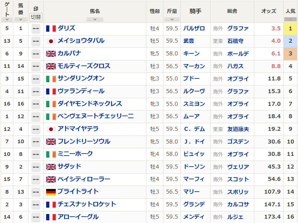The height and width of the screenshot is (223, 298).
Task: Open horse page for フレンドリーソウル
Action: tap(84, 142)
